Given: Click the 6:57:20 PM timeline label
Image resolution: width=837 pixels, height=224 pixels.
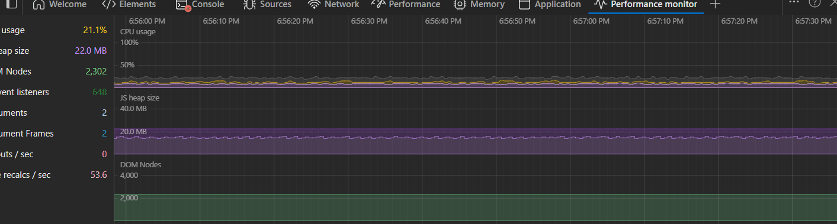Looking at the screenshot, I should click(739, 21).
